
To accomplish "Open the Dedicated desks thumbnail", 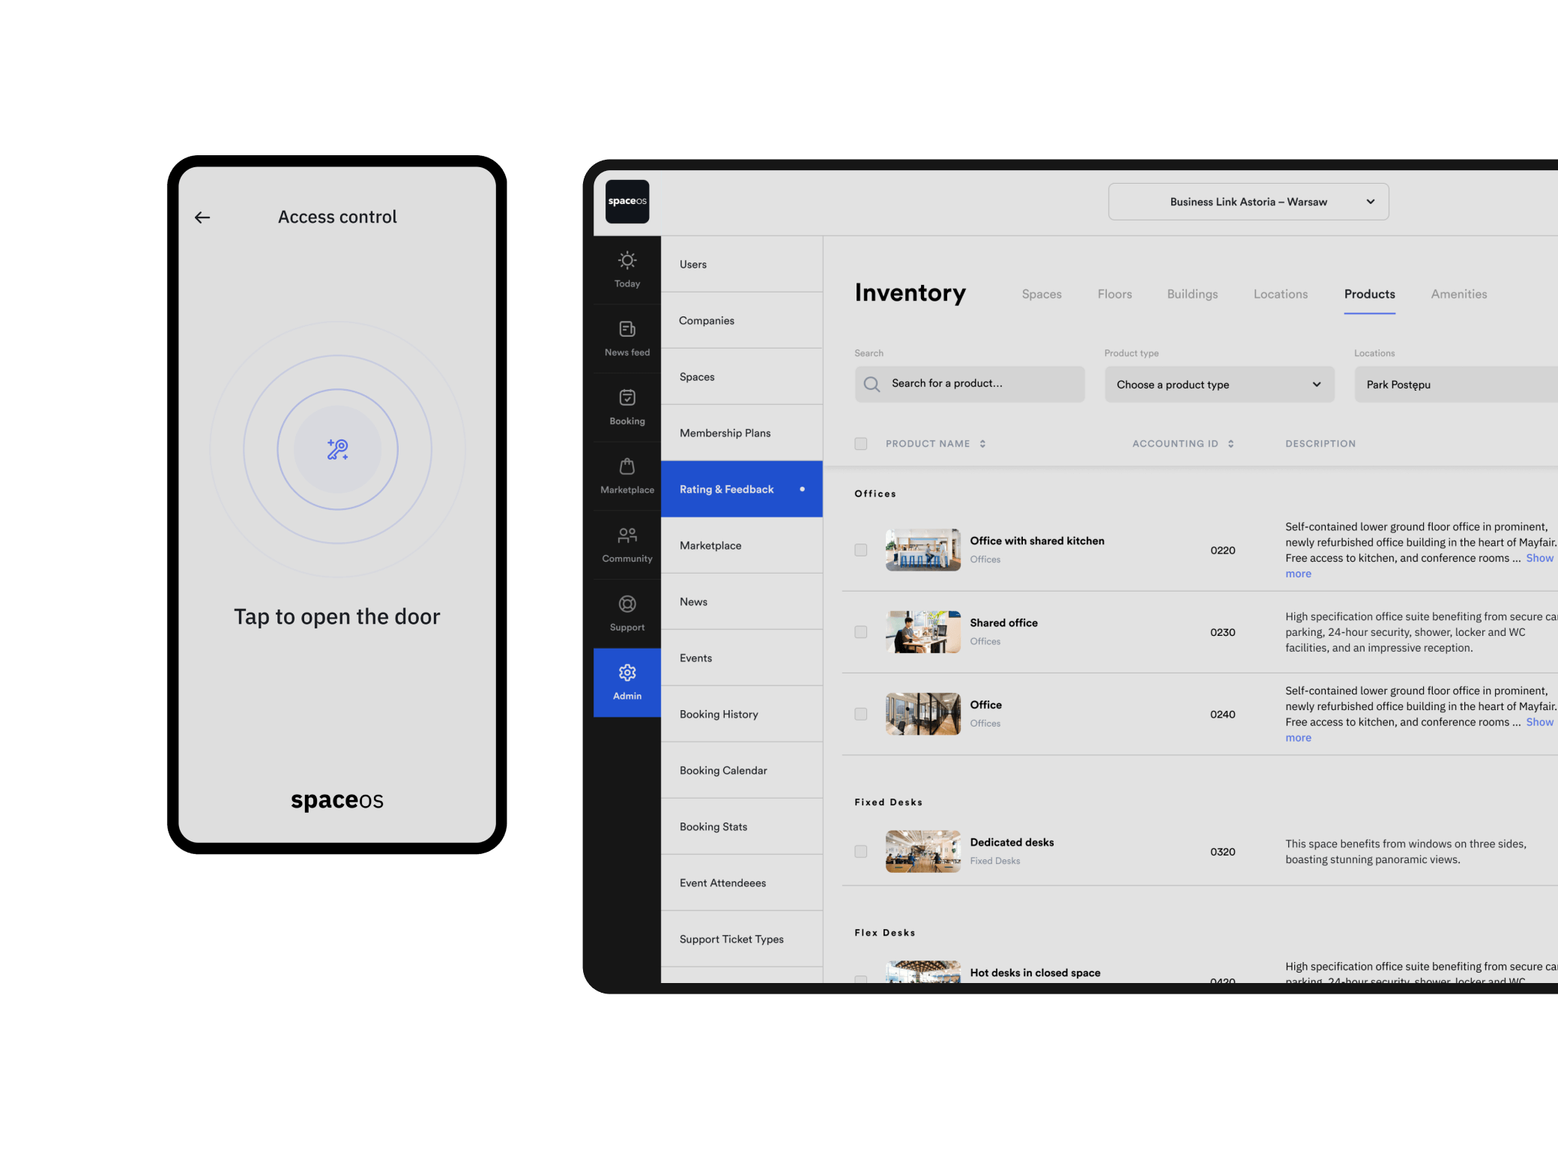I will 923,852.
